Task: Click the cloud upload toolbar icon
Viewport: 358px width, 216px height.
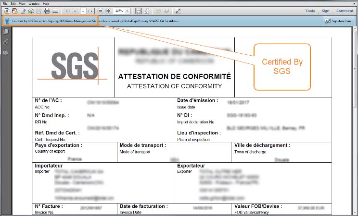Action: pyautogui.click(x=31, y=11)
